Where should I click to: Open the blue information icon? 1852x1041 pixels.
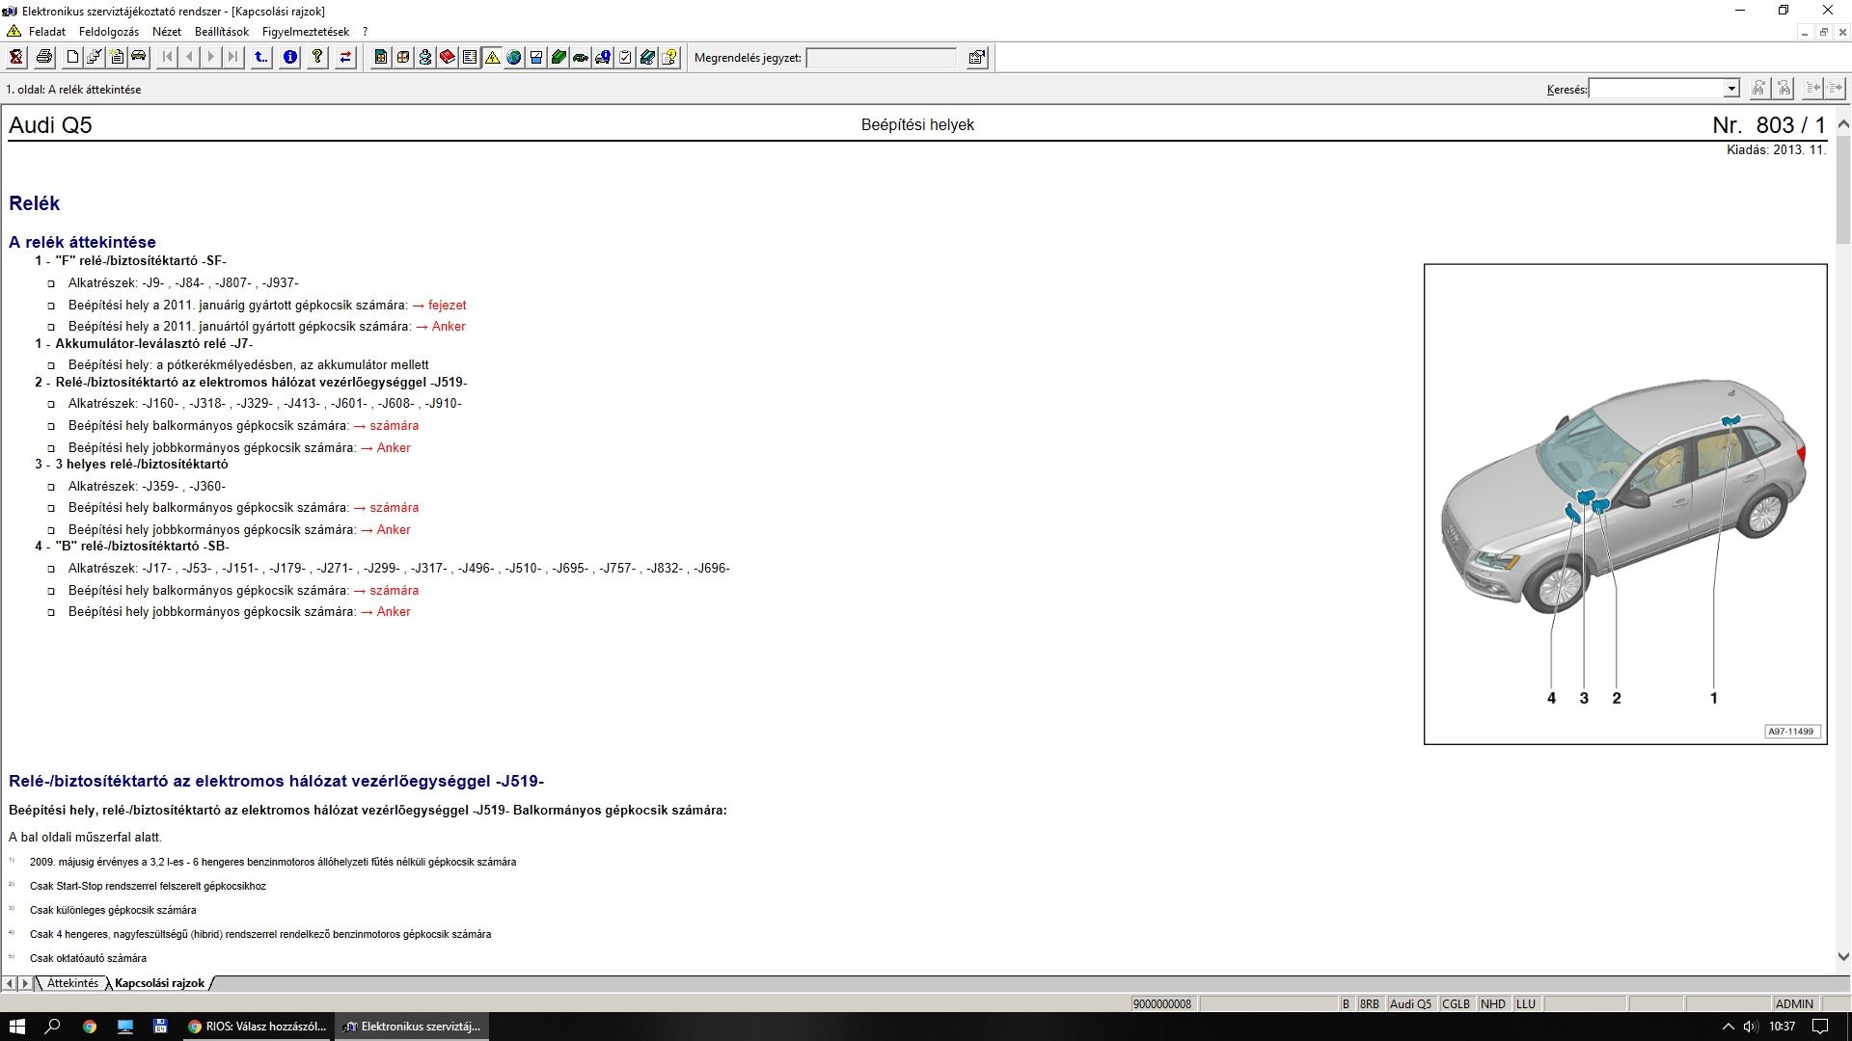tap(289, 58)
